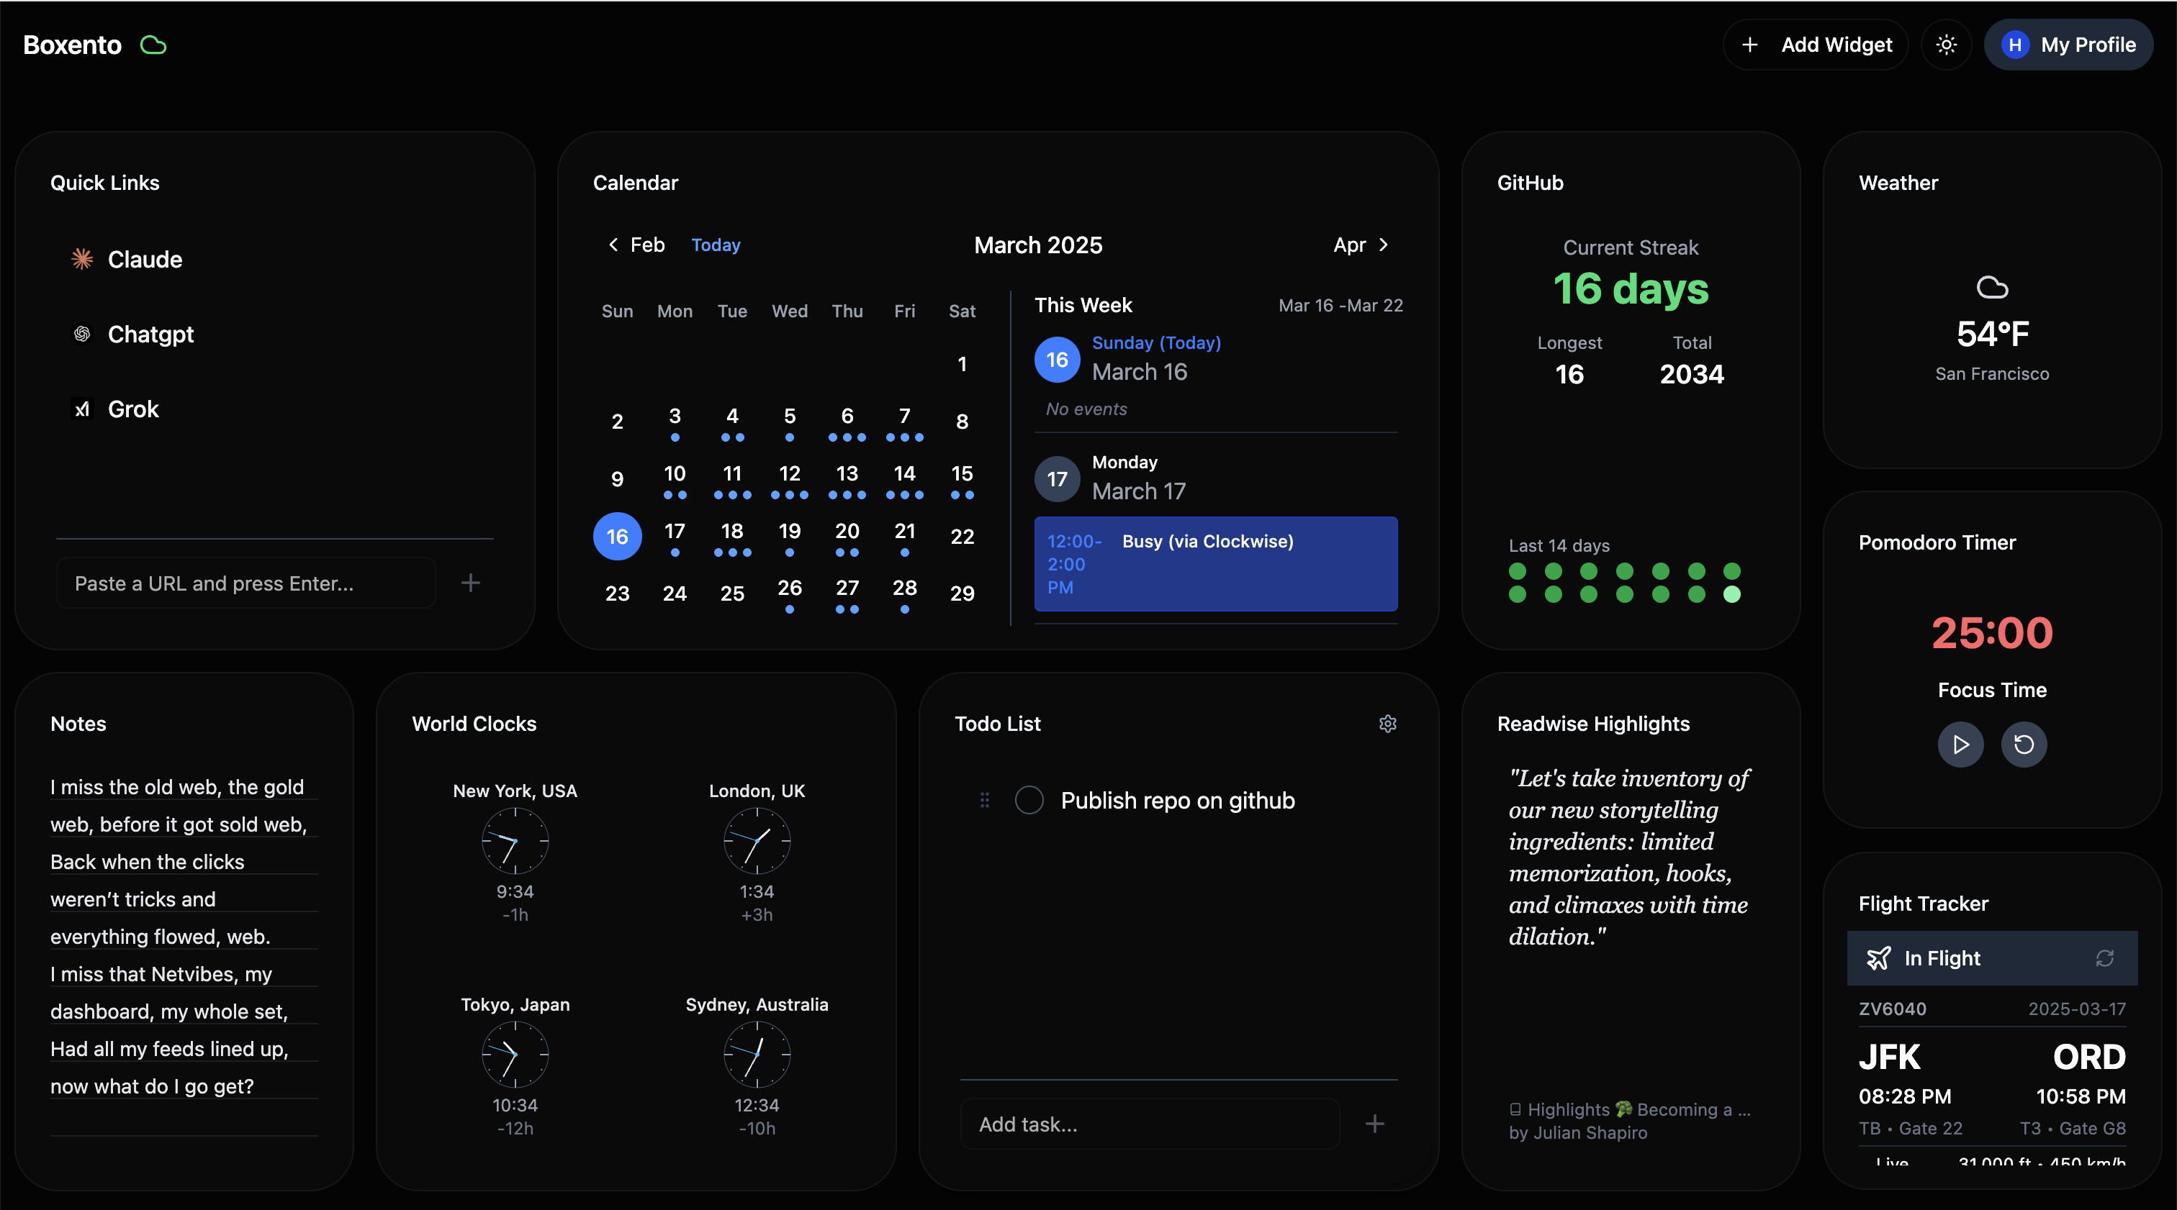Select March 20 on calendar
Screen dimensions: 2177x1210
pos(847,533)
